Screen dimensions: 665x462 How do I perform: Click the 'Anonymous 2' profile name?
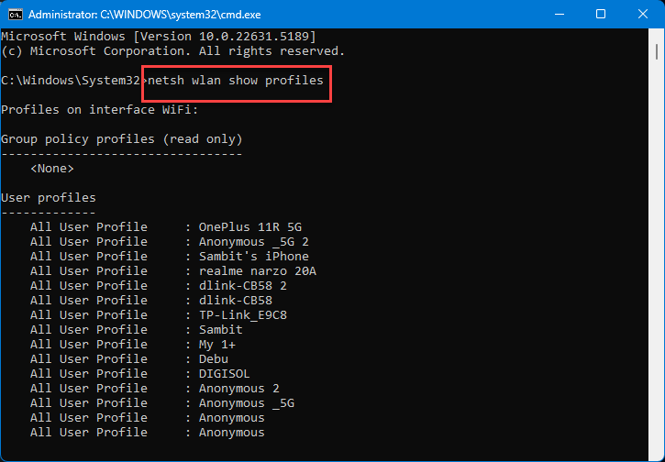tap(239, 389)
